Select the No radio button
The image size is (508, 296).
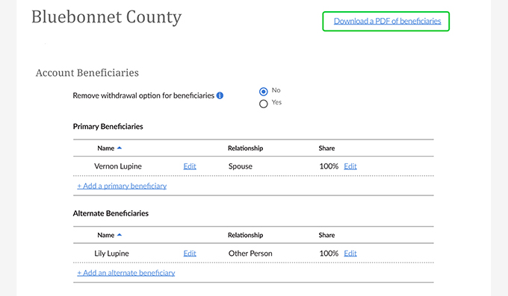click(264, 92)
